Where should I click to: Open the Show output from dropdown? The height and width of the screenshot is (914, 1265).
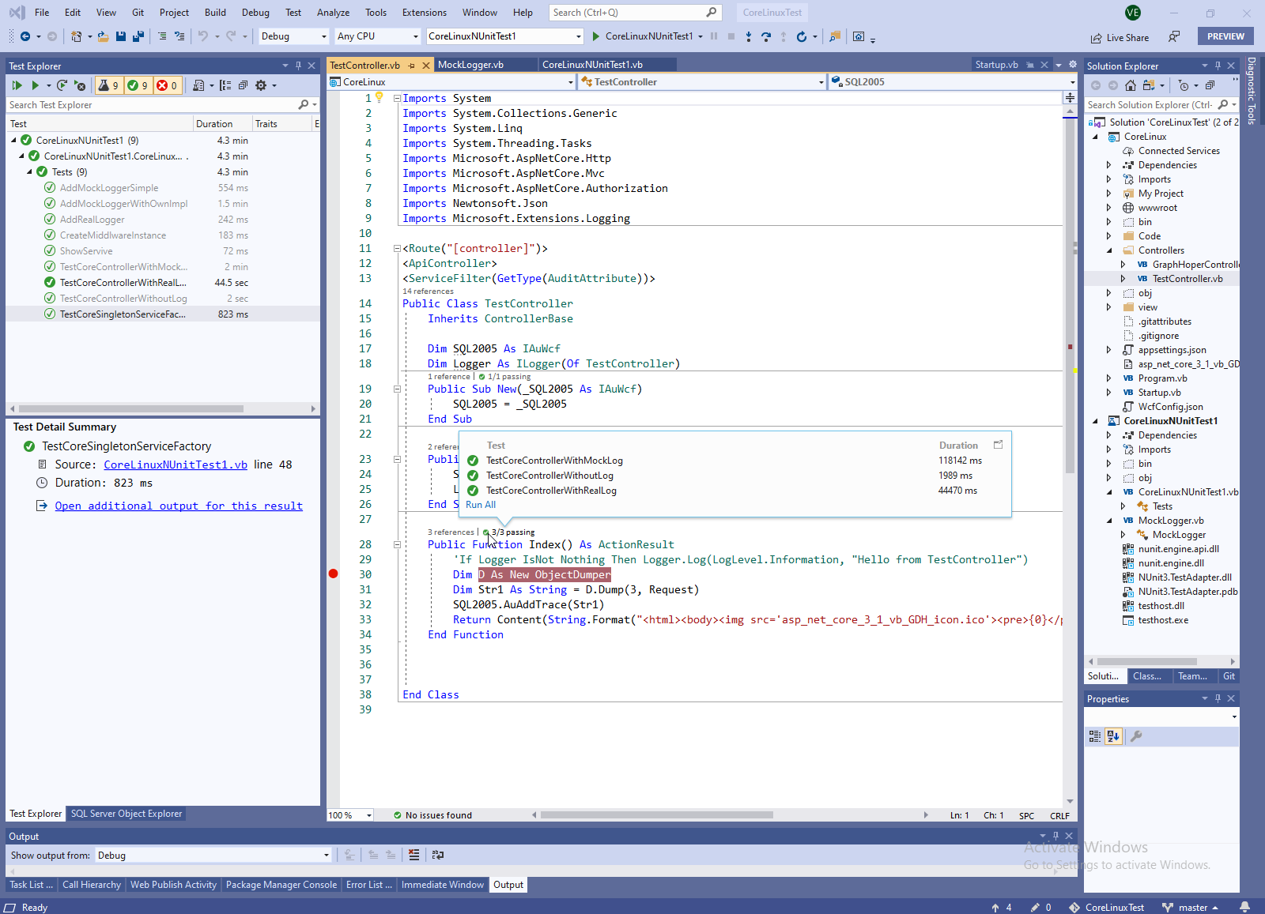tap(213, 856)
